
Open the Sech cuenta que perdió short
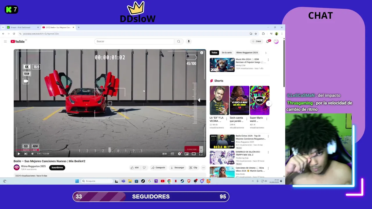click(239, 100)
